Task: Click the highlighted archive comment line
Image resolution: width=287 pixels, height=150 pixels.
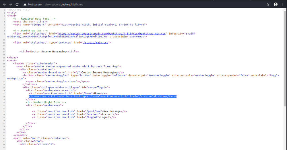Action: [102, 96]
